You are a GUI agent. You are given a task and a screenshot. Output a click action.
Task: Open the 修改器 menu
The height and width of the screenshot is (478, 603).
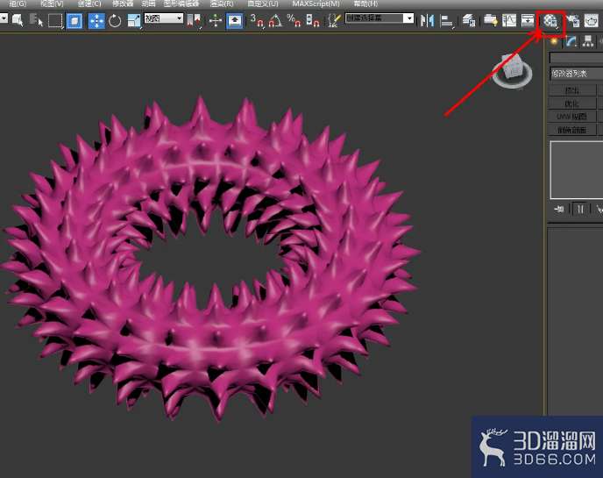(x=123, y=4)
